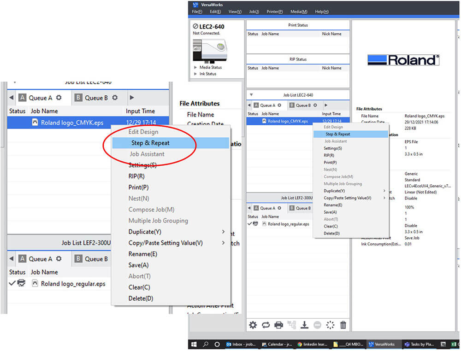461x351 pixels.
Task: Open the Teams Tasks taskbar item
Action: tap(419, 344)
